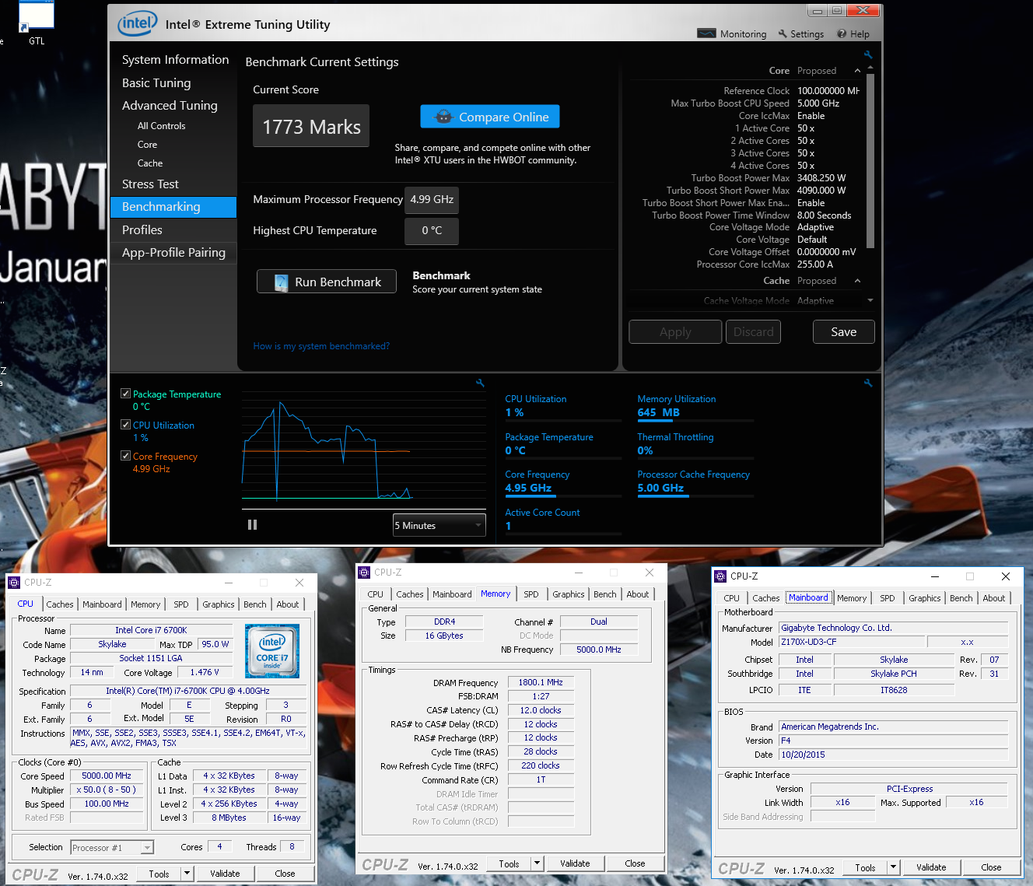Image resolution: width=1033 pixels, height=886 pixels.
Task: Click DRAM Frequency 1800.1 MHz field
Action: [541, 682]
